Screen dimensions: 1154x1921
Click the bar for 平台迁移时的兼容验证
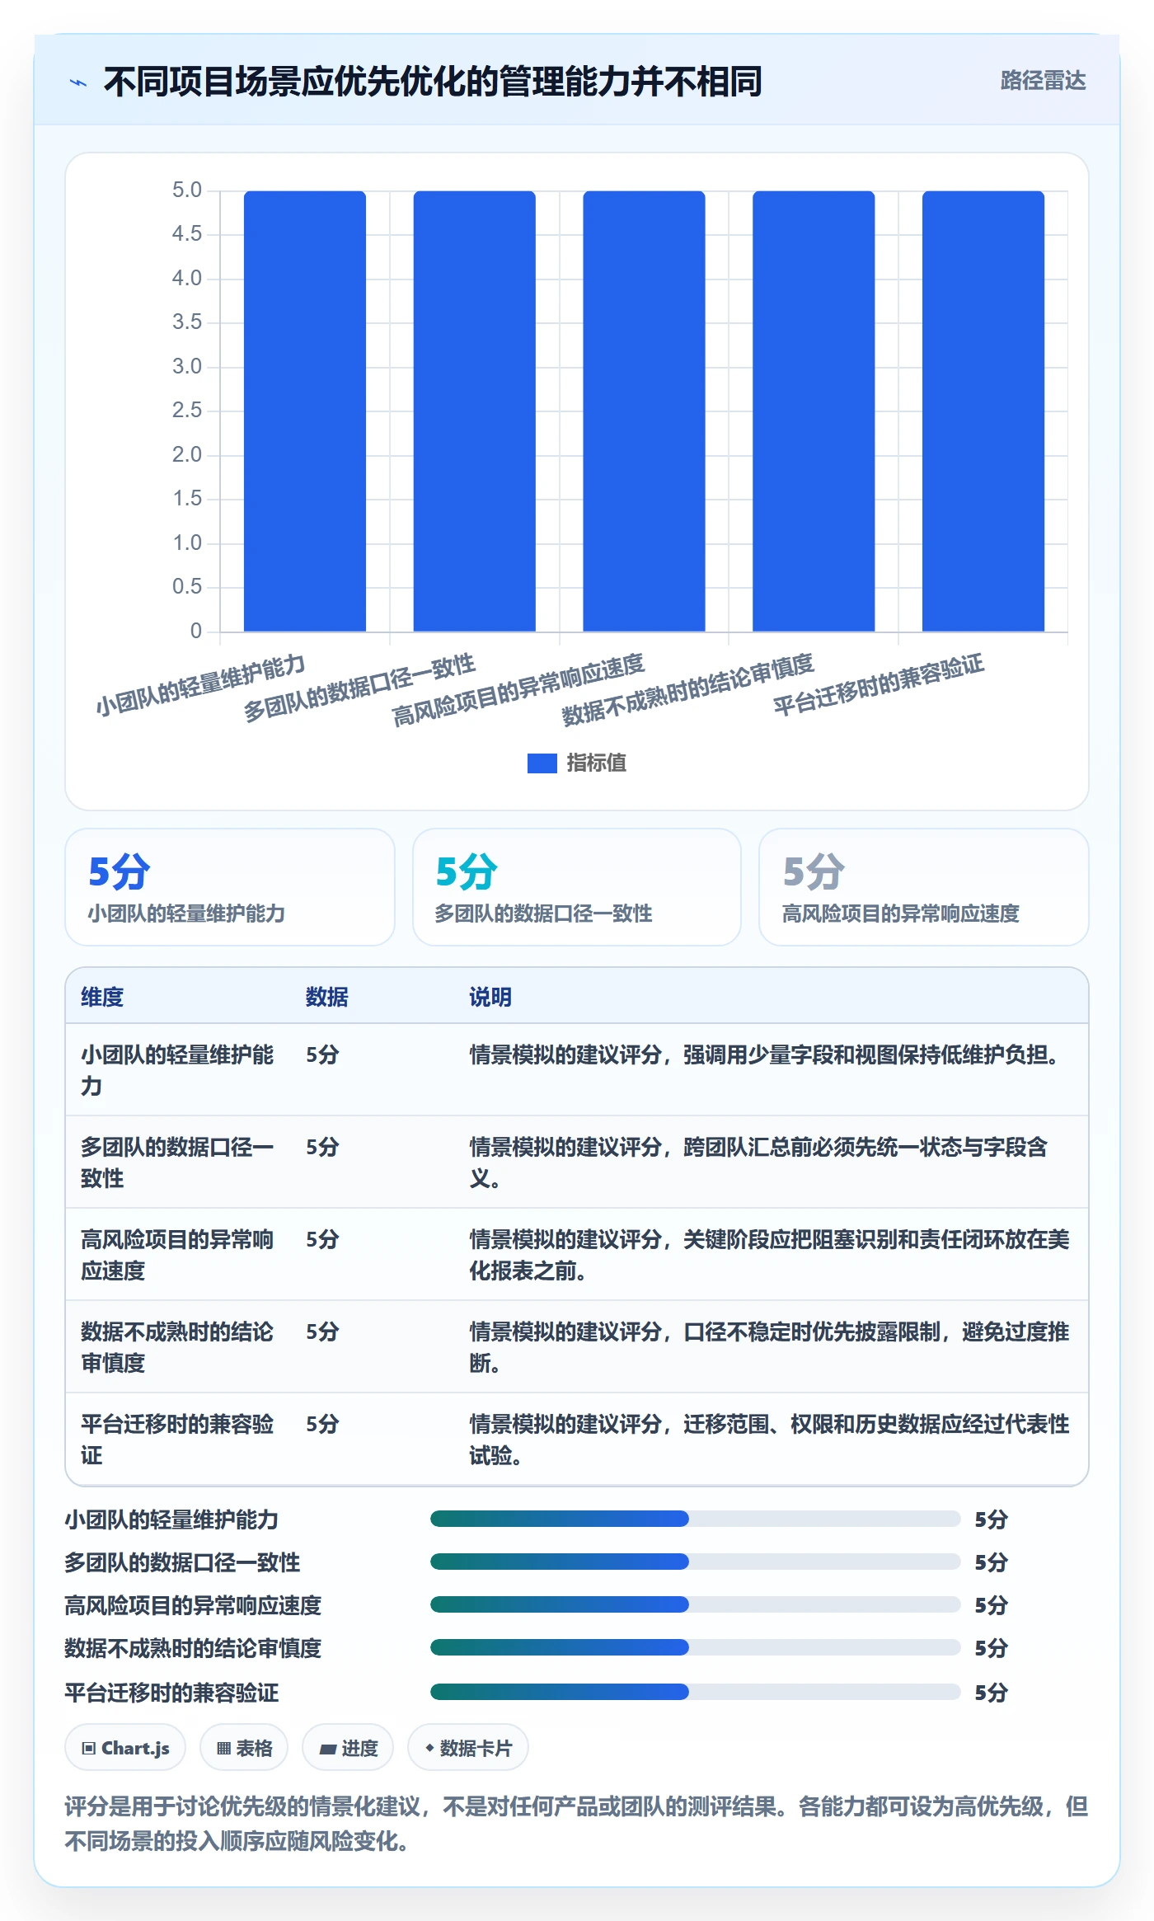(x=983, y=411)
